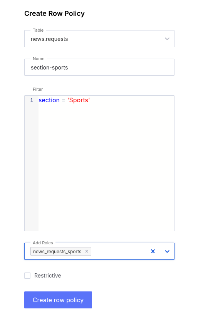Click the Table field label

(x=38, y=30)
